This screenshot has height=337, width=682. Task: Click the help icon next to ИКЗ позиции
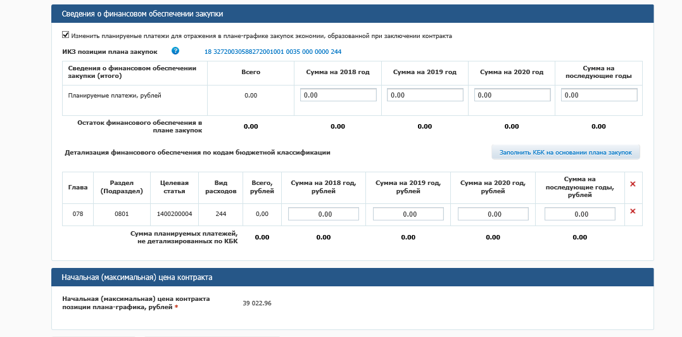point(175,51)
